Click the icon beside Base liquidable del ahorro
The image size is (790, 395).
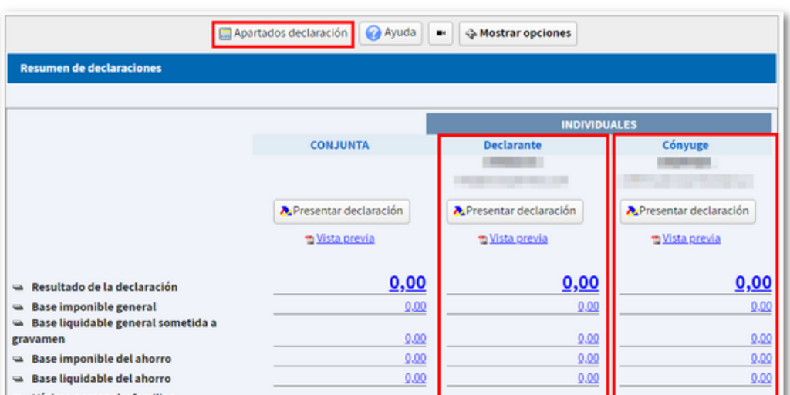[x=19, y=379]
